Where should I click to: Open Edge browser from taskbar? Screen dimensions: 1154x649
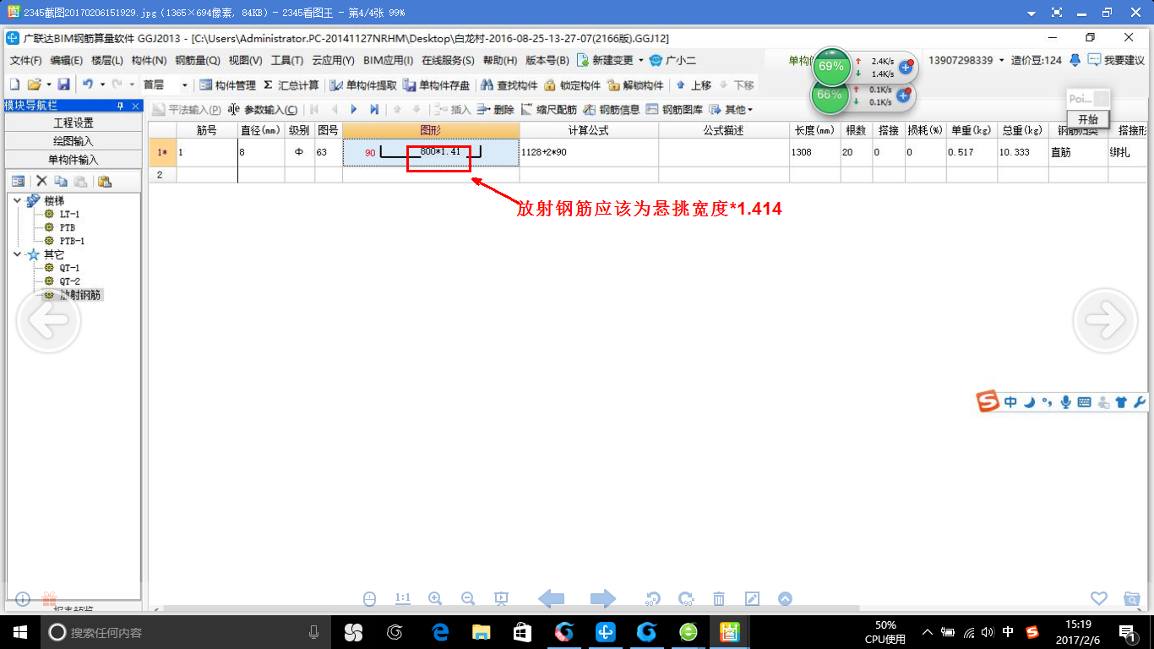(x=440, y=631)
